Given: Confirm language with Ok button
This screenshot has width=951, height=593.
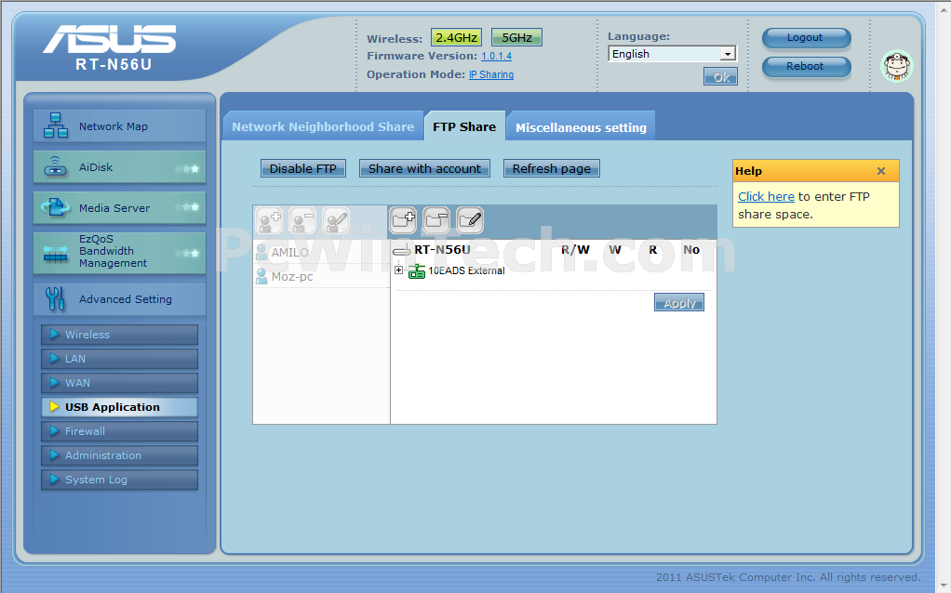Looking at the screenshot, I should click(720, 77).
